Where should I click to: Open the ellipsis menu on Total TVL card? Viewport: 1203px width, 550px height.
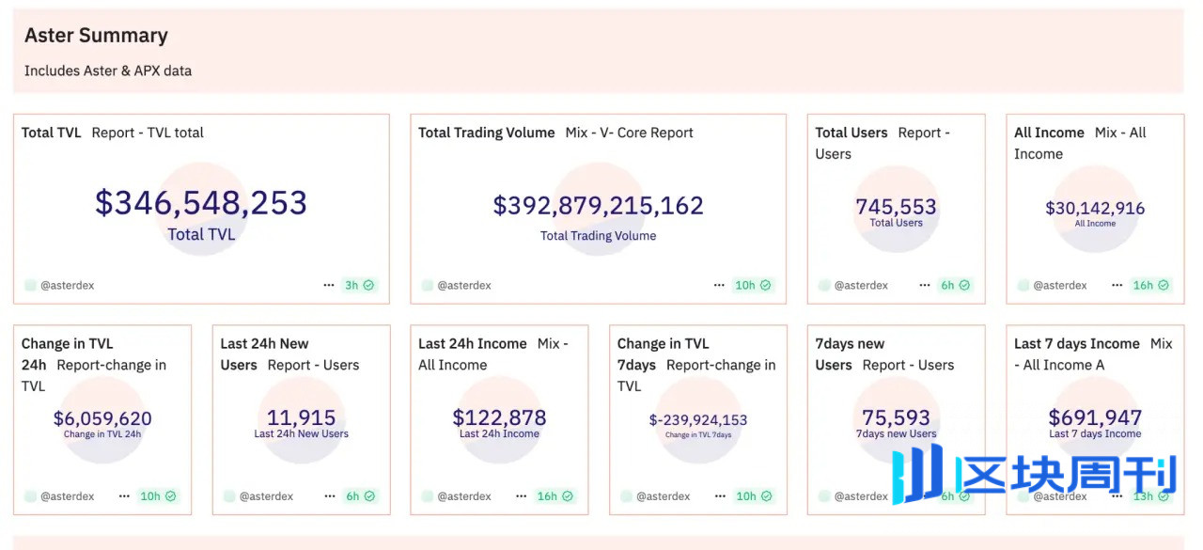329,285
